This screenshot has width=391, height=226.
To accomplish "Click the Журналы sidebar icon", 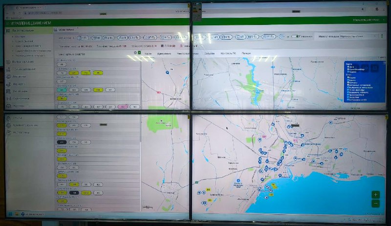I will (8, 105).
